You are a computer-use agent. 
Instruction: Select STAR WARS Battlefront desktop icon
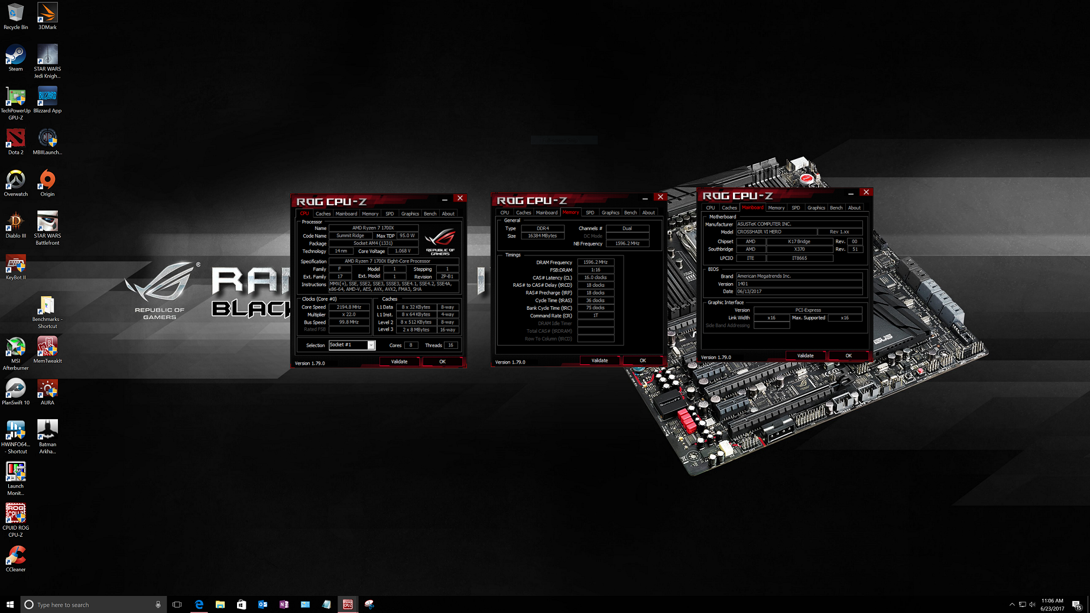[47, 228]
